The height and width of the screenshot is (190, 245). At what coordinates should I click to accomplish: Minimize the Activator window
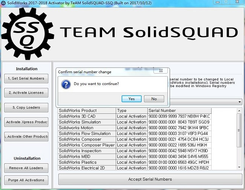click(x=217, y=2)
